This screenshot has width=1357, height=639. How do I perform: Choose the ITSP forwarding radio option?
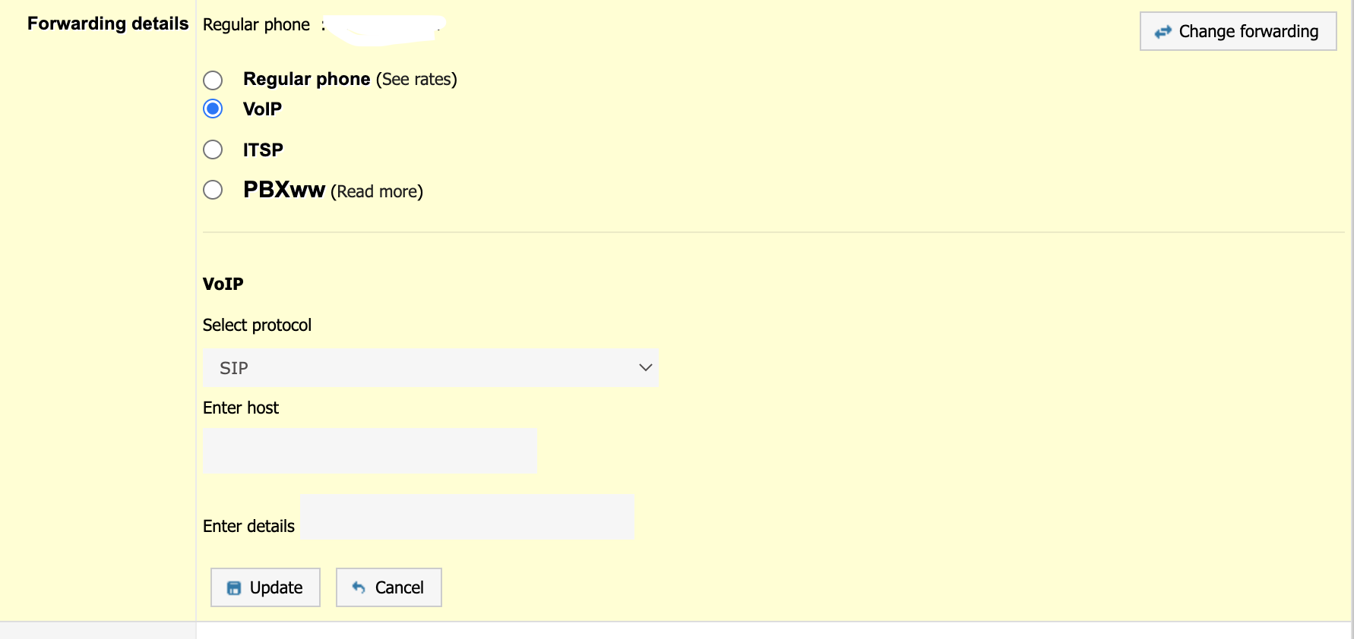tap(213, 150)
